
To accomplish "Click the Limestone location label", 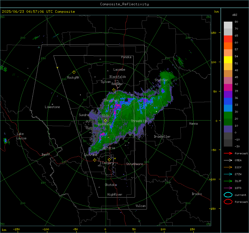I will click(52, 107).
